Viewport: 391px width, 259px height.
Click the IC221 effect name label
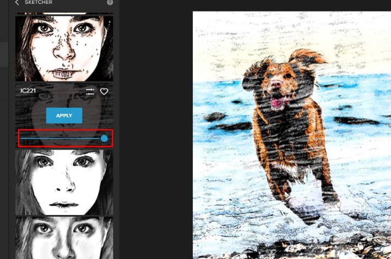(28, 91)
